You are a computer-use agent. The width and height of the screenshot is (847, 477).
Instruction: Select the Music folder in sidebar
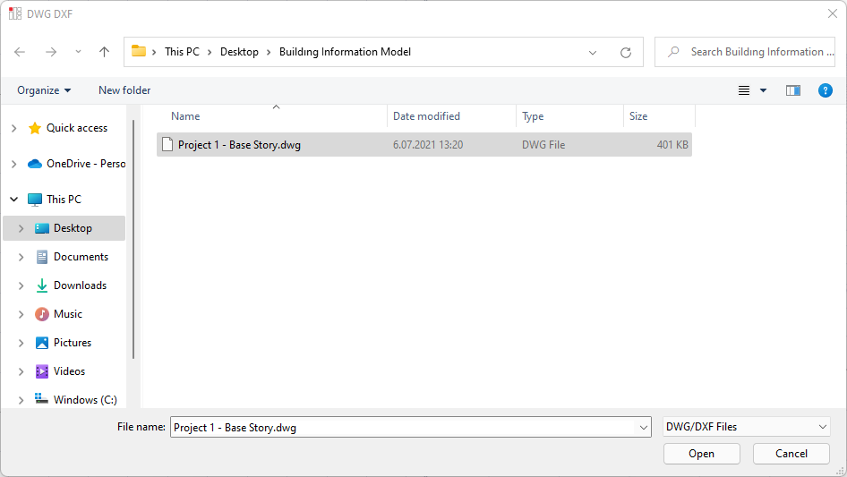pyautogui.click(x=68, y=314)
